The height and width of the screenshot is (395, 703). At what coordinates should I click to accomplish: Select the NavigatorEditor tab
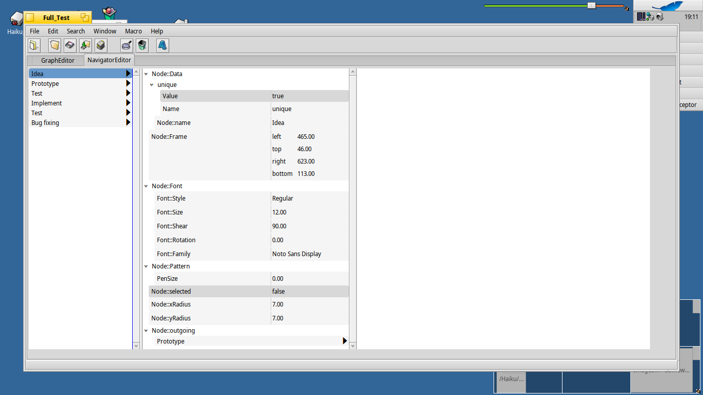point(109,60)
